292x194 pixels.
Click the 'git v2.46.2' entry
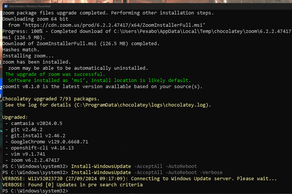[27, 129]
